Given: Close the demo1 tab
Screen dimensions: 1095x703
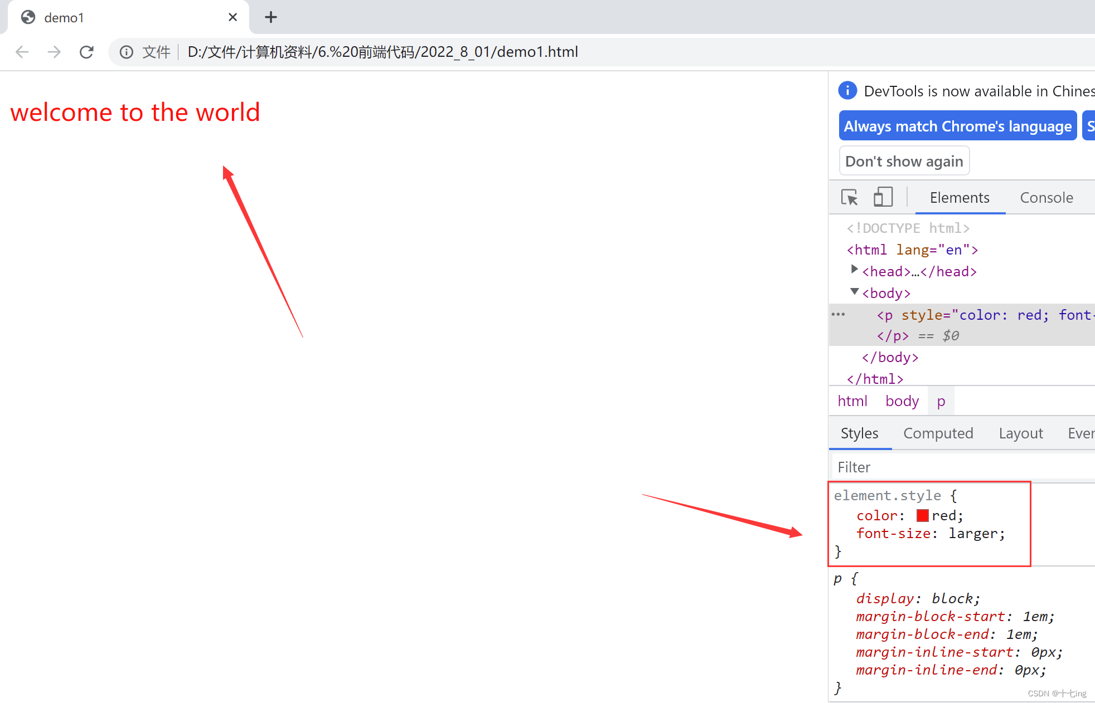Looking at the screenshot, I should tap(232, 17).
